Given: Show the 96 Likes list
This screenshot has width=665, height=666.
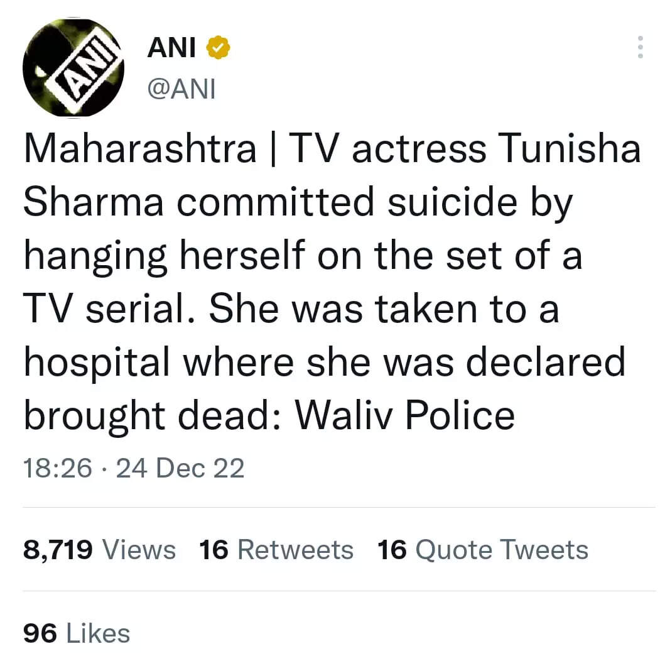Looking at the screenshot, I should [x=77, y=633].
